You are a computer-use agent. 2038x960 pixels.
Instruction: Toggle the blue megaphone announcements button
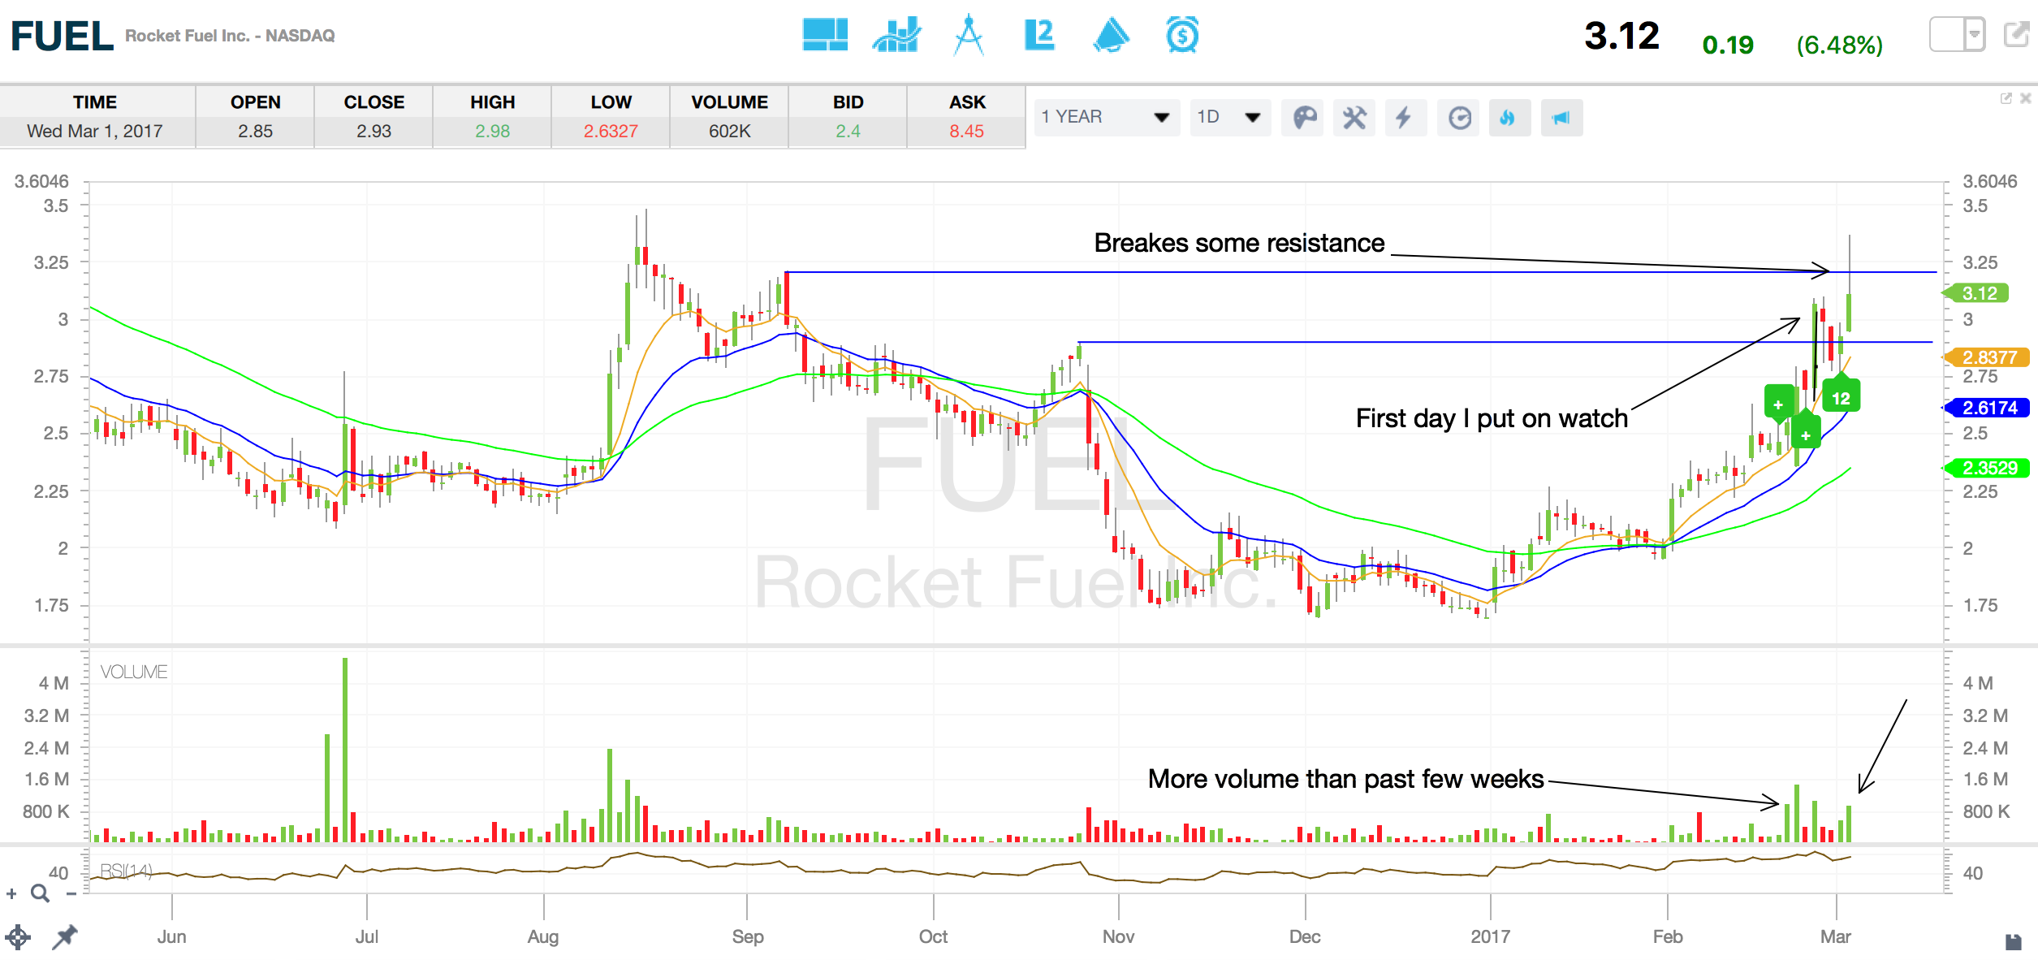click(x=1561, y=118)
